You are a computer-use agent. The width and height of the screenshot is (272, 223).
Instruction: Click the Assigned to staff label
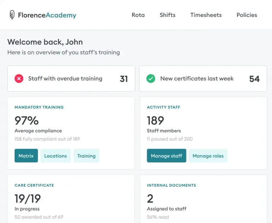(x=166, y=209)
